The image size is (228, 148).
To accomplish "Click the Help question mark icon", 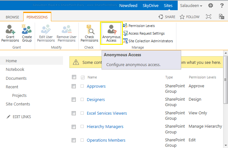I will [222, 6].
